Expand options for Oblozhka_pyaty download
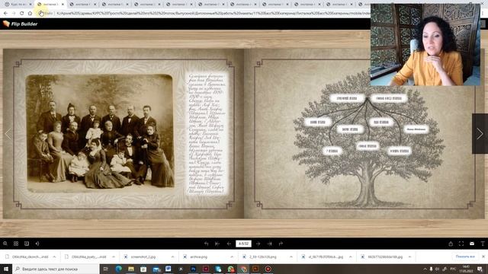The width and height of the screenshot is (488, 274). (114, 257)
